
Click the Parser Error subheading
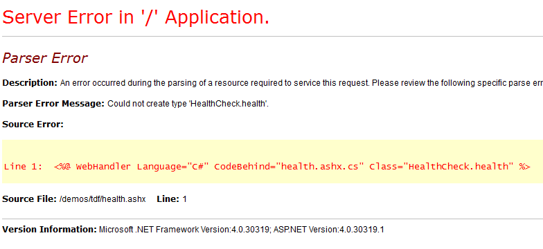(x=44, y=58)
